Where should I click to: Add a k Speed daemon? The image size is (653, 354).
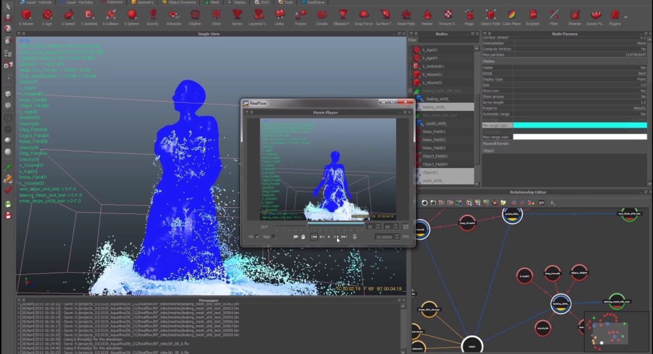(x=68, y=17)
